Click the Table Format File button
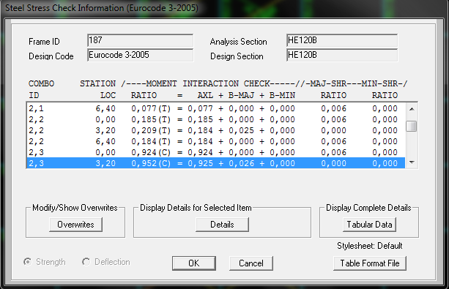449x289 pixels. point(370,263)
